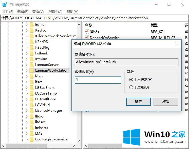The height and width of the screenshot is (149, 189).
Task: Click the KtmRm folder icon
Action: pos(31,59)
